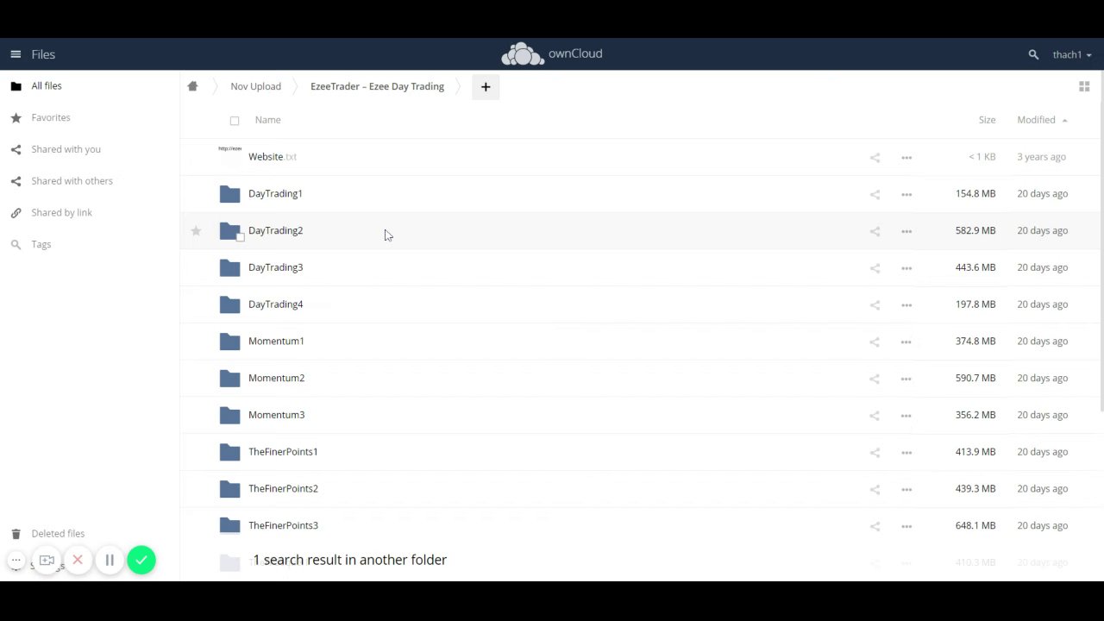Go to the home folder icon
The width and height of the screenshot is (1104, 621).
click(x=192, y=86)
